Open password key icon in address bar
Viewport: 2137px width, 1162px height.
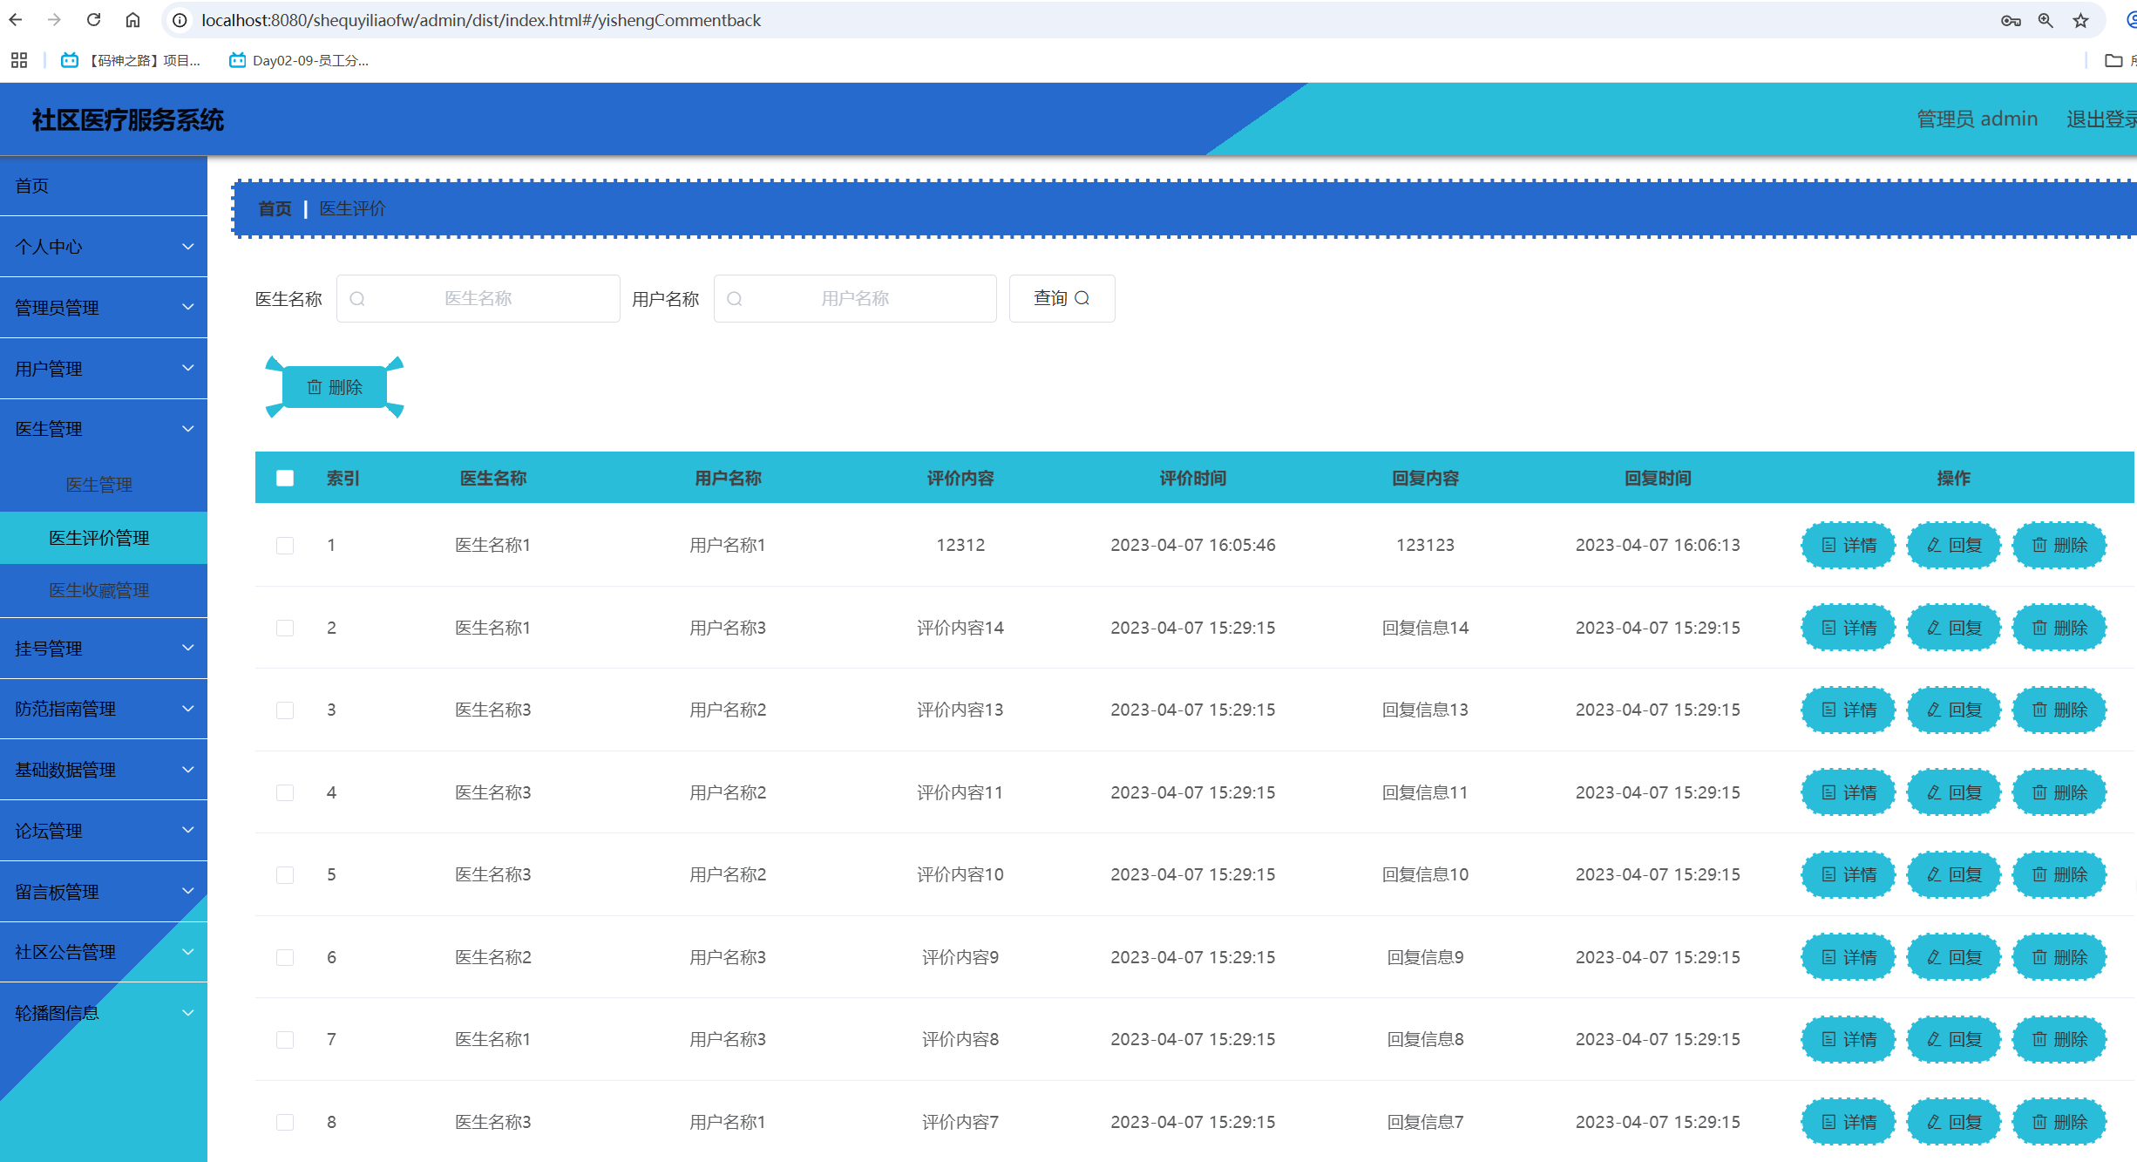2011,20
